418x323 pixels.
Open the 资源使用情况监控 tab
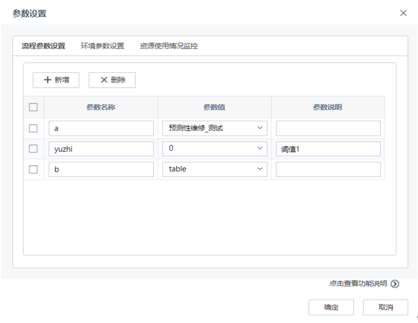click(168, 46)
